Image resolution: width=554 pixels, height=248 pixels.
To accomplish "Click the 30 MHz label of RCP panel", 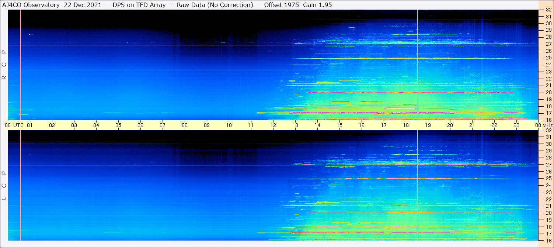I will [548, 23].
